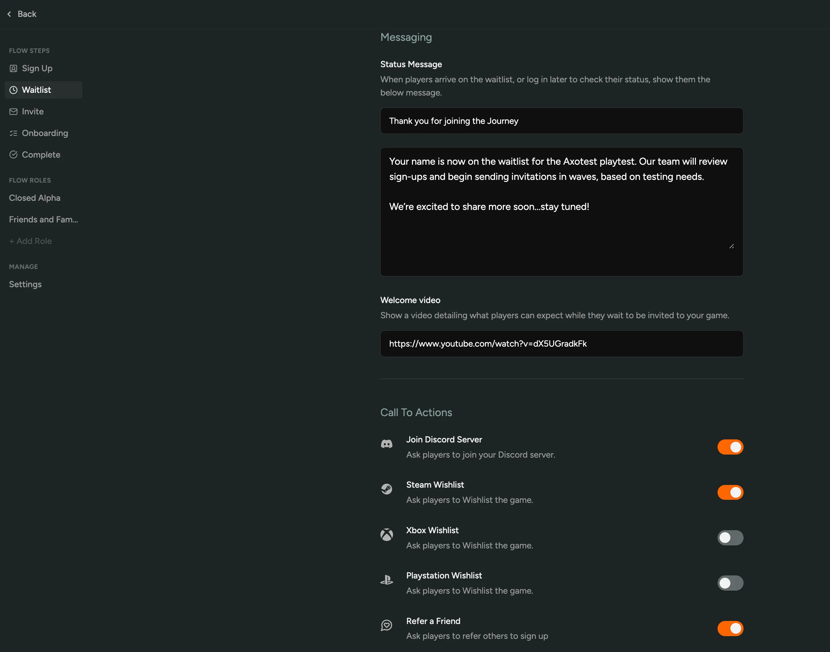Click the Discord icon next to Join Discord Server

[x=387, y=443]
